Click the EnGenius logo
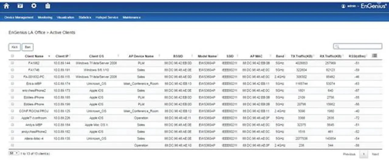This screenshot has height=160, width=389. point(374,6)
